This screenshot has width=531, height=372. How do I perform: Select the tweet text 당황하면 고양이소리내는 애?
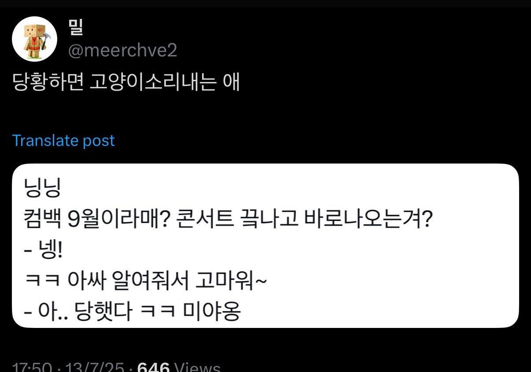126,82
